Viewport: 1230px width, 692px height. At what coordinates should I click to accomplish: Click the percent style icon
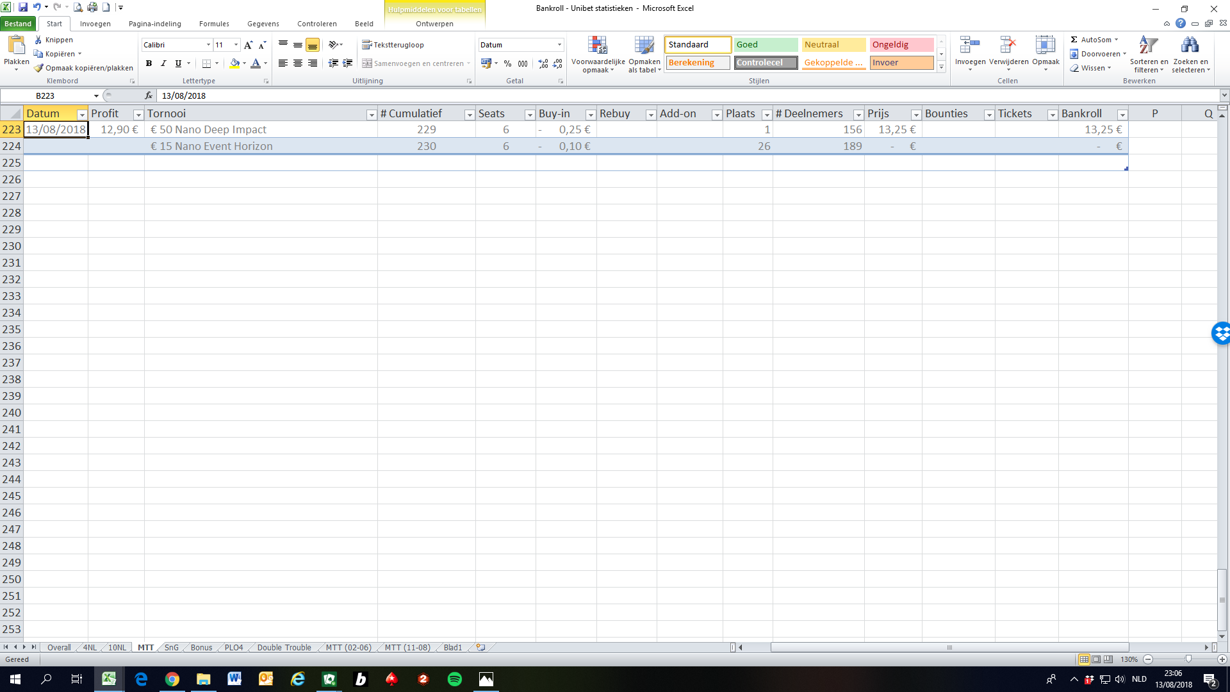[507, 63]
